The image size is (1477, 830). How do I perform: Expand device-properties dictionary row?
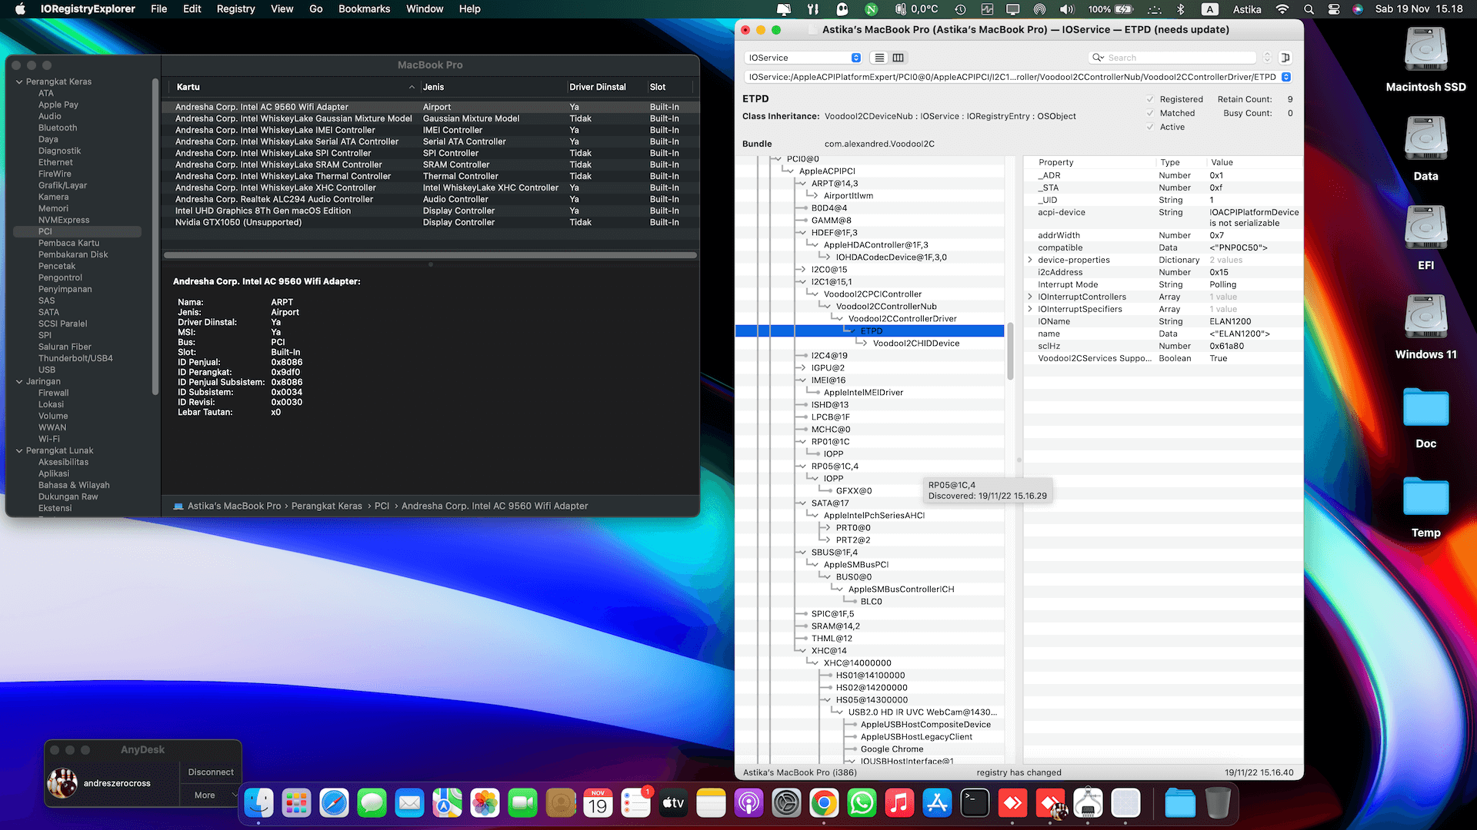tap(1030, 260)
